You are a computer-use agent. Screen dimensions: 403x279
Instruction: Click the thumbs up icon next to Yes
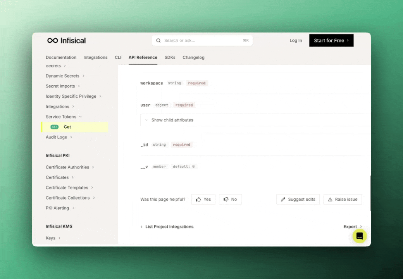[x=198, y=199]
